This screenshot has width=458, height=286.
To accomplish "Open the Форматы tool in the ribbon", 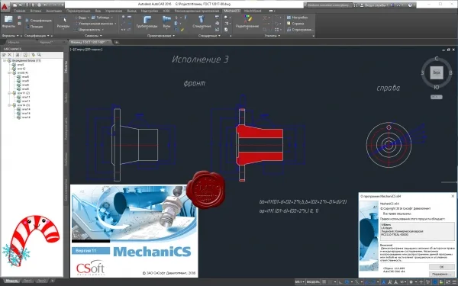I will 8,22.
